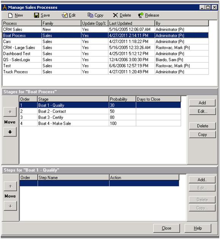
Task: Select the QS - SalesLogix process row
Action: click(105, 60)
